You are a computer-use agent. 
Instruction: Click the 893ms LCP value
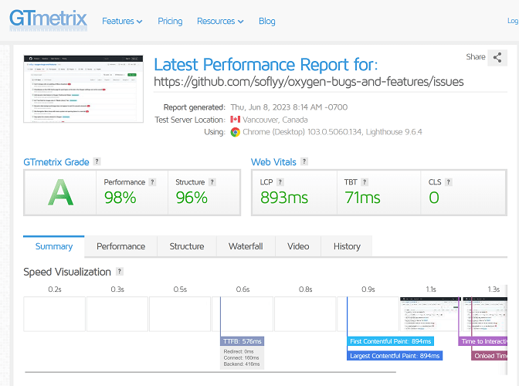tap(284, 198)
